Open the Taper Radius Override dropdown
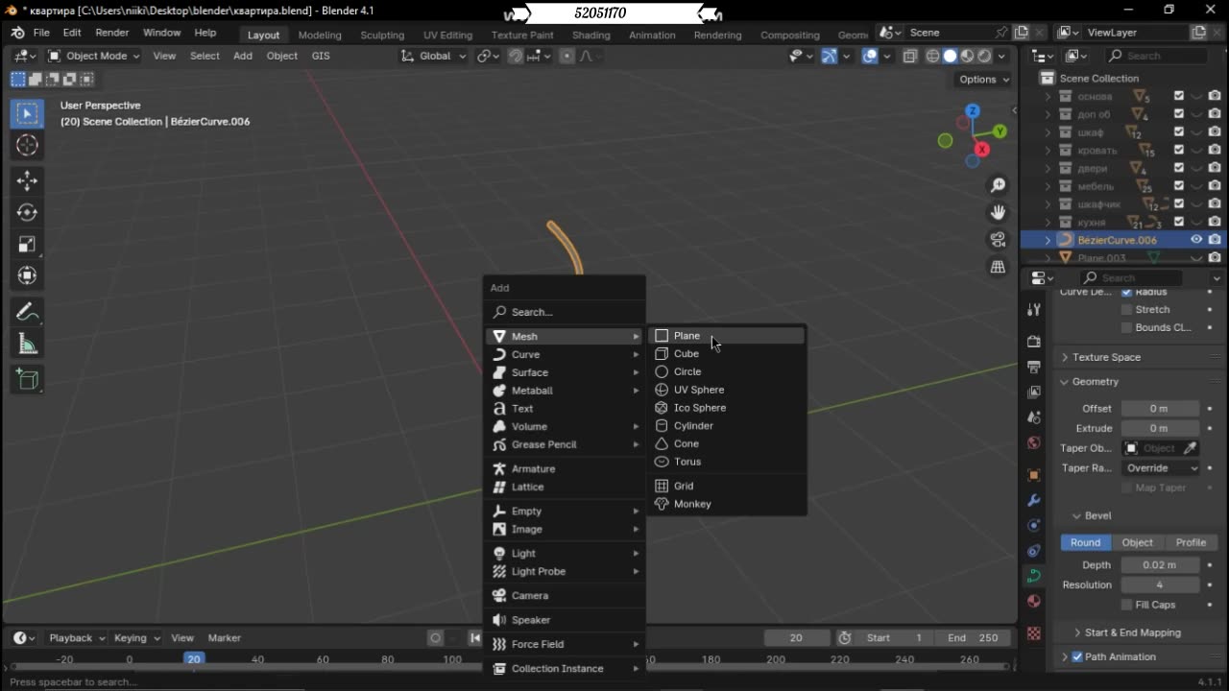Viewport: 1229px width, 691px height. pyautogui.click(x=1161, y=468)
